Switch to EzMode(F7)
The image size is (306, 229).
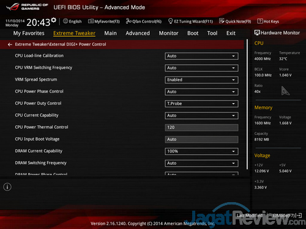[287, 216]
